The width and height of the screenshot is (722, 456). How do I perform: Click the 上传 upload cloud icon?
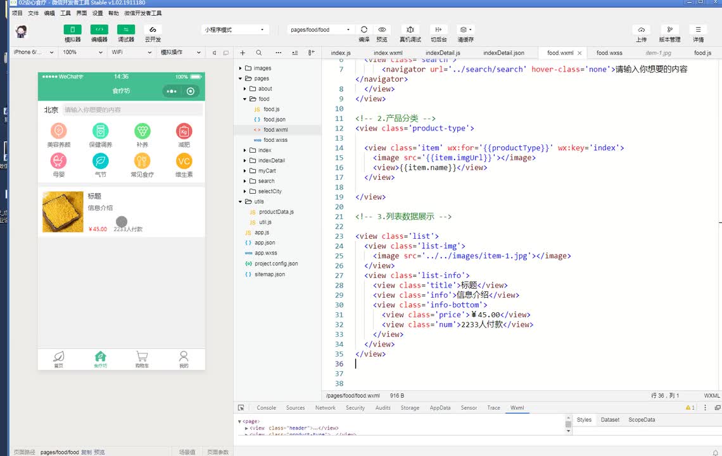(641, 30)
